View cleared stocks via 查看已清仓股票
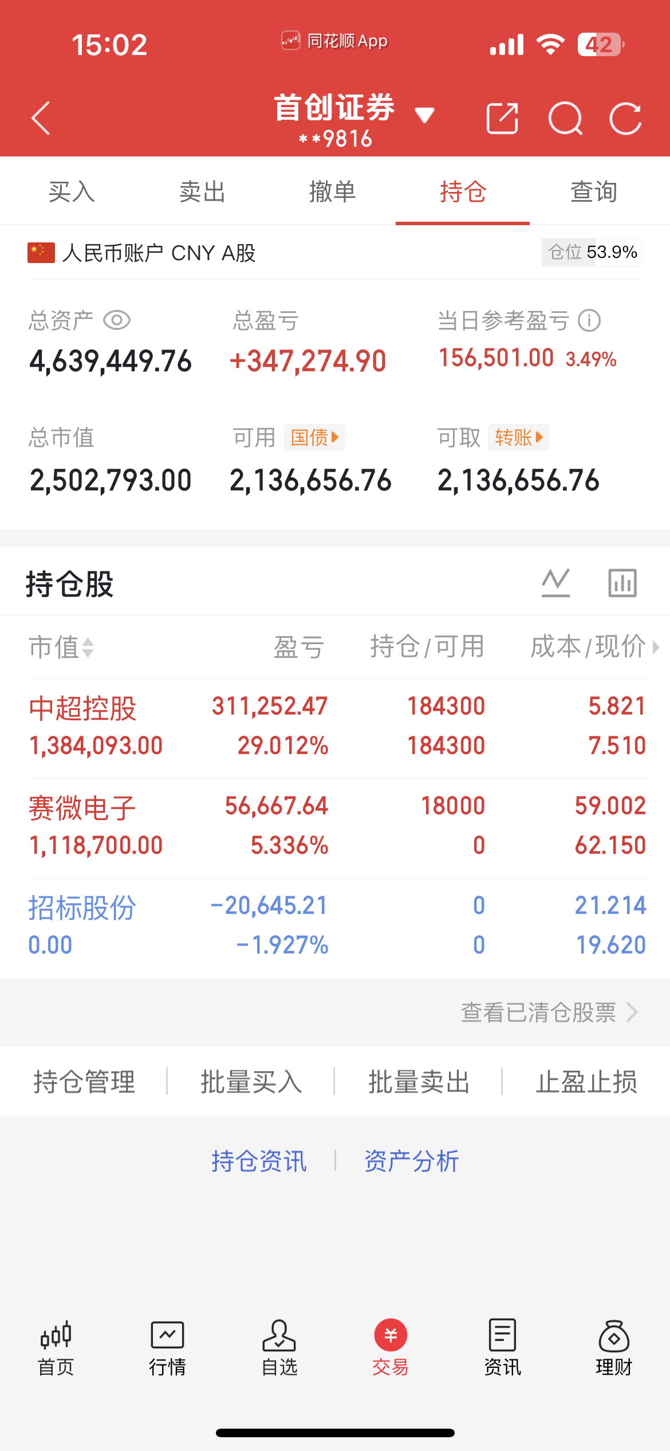670x1451 pixels. pos(550,1013)
